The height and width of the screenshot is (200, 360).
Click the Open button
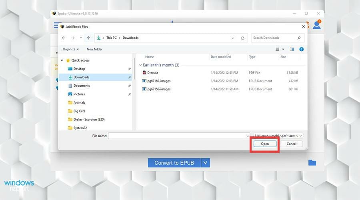[265, 144]
